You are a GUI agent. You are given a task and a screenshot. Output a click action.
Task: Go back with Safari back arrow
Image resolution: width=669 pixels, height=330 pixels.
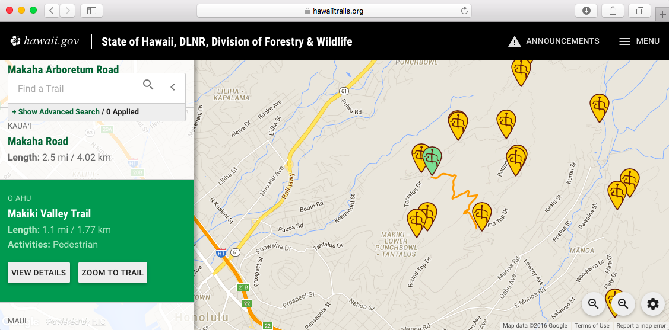pyautogui.click(x=52, y=11)
